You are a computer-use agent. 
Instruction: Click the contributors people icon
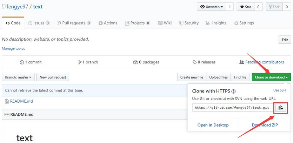coord(242,62)
